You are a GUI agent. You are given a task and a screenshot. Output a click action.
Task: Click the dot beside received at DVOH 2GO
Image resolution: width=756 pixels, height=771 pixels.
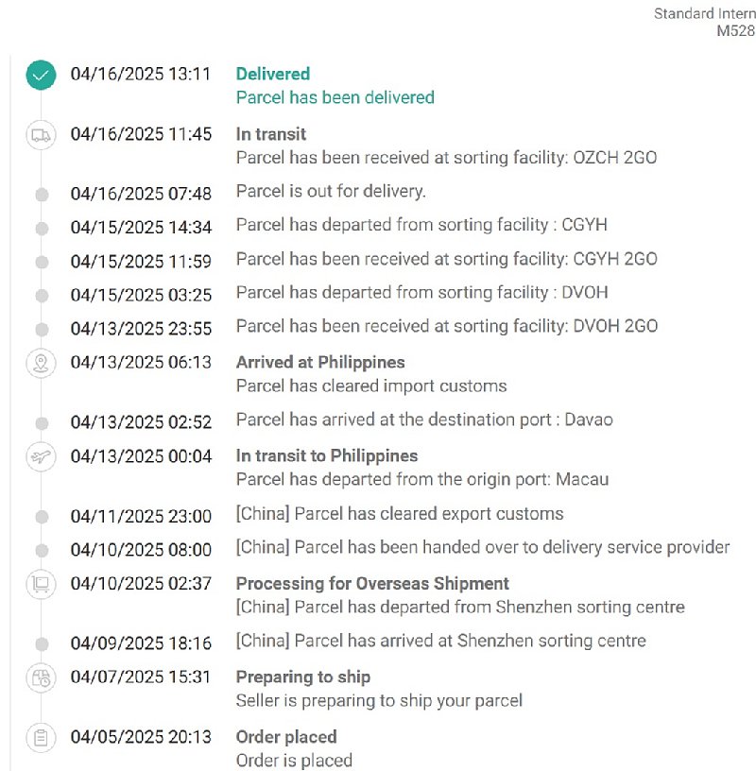42,329
